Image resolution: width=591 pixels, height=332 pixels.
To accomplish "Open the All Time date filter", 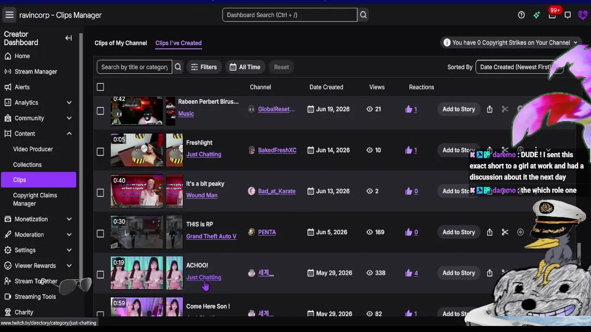I will (x=245, y=67).
